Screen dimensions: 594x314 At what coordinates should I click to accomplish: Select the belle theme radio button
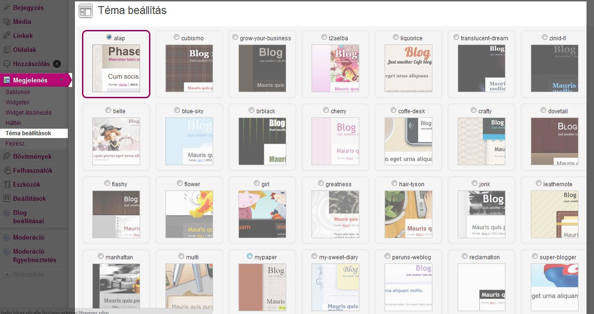[109, 110]
